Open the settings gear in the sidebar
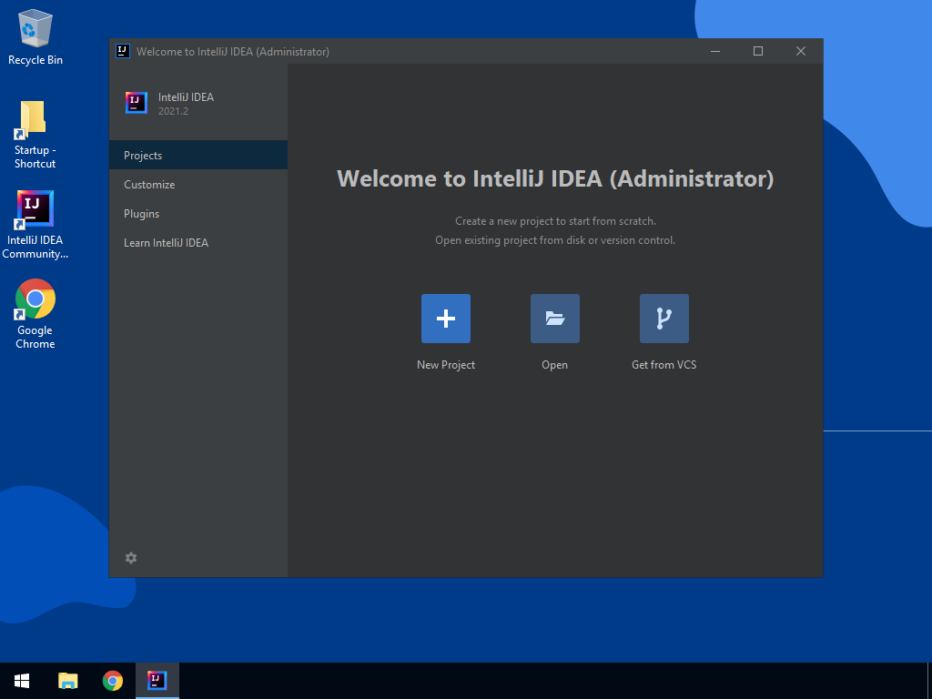Image resolution: width=932 pixels, height=699 pixels. pos(131,558)
